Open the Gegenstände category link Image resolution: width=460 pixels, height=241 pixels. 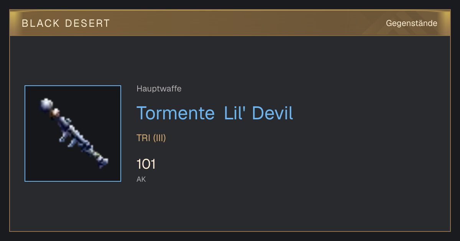412,23
